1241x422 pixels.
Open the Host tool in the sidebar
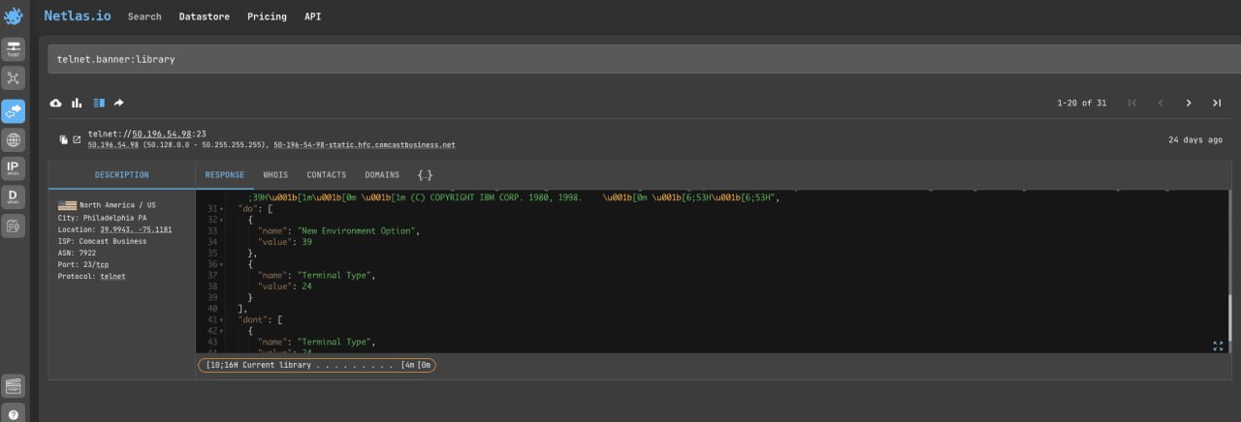pyautogui.click(x=14, y=48)
